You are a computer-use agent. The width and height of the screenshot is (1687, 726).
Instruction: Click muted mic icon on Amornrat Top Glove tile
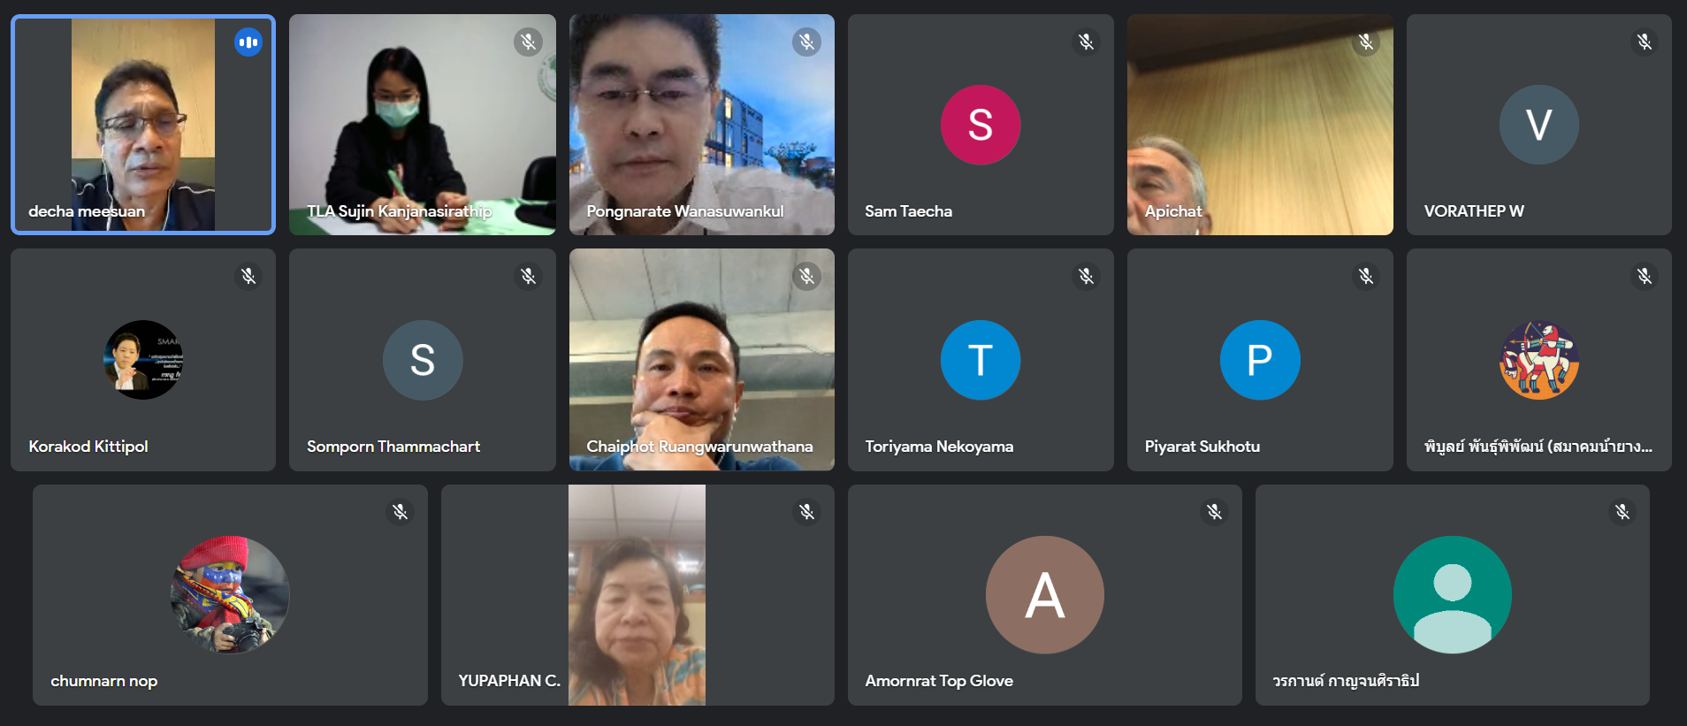point(1214,512)
